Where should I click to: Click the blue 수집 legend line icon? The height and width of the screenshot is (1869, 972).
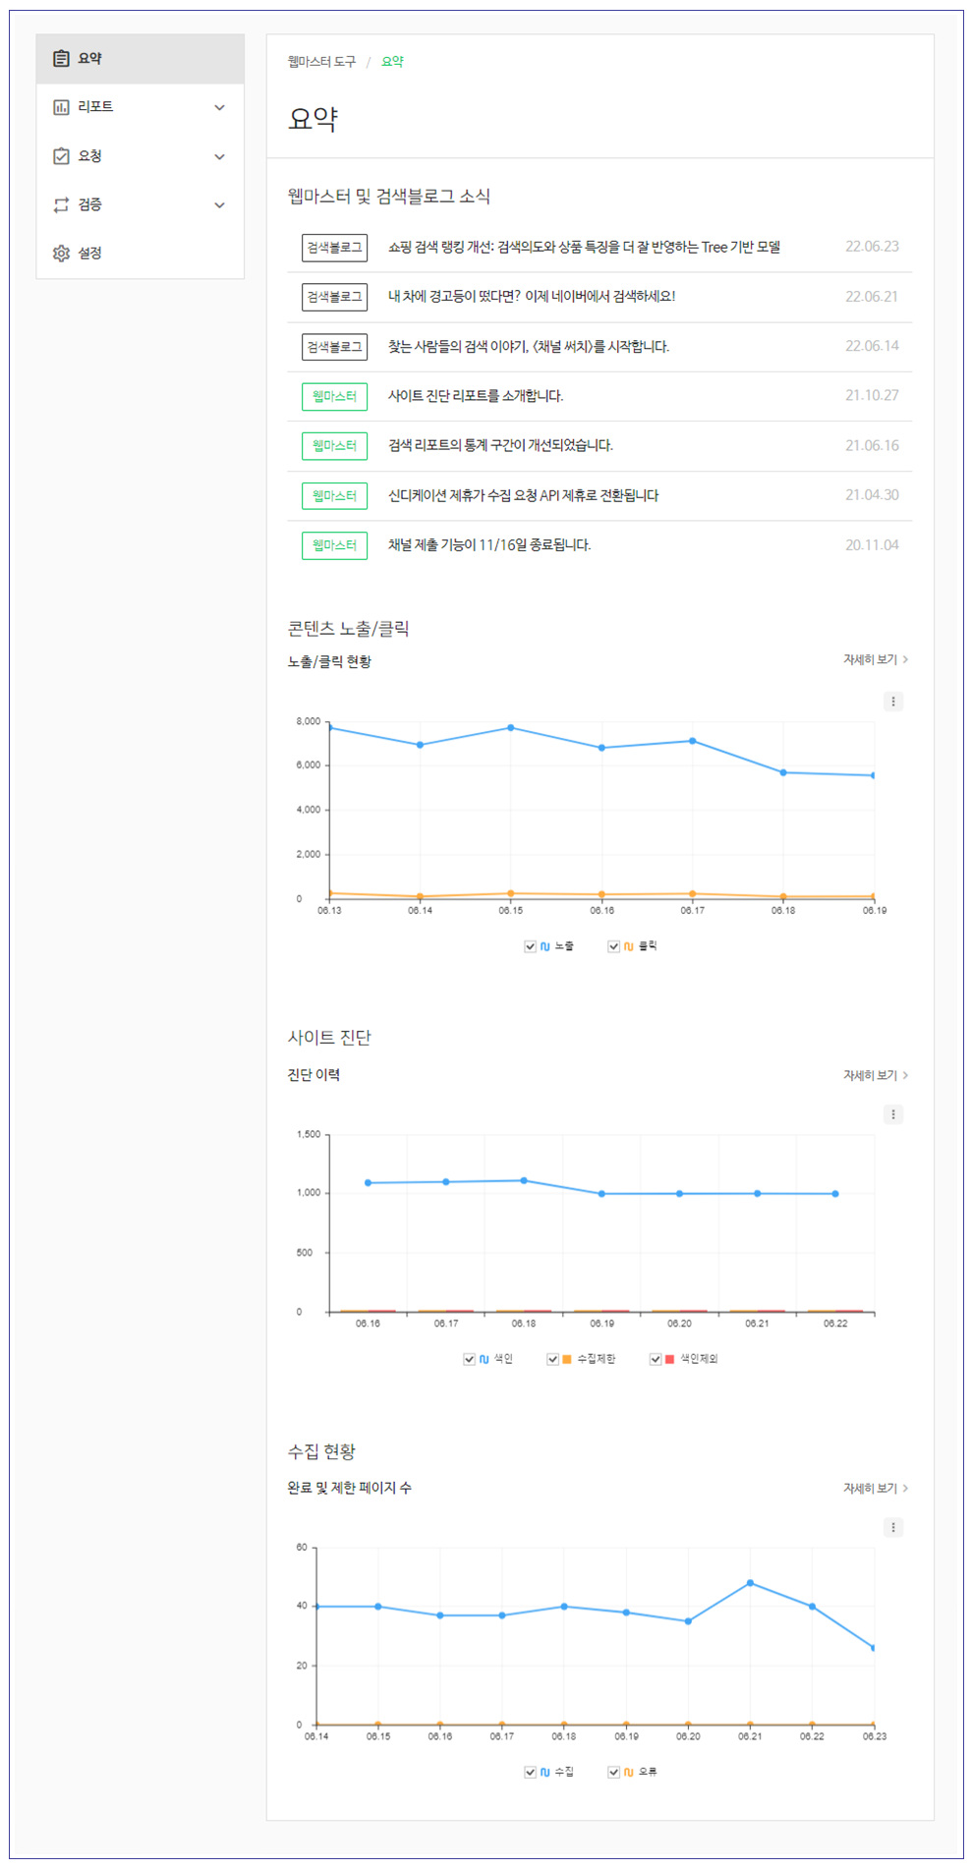click(x=545, y=1772)
